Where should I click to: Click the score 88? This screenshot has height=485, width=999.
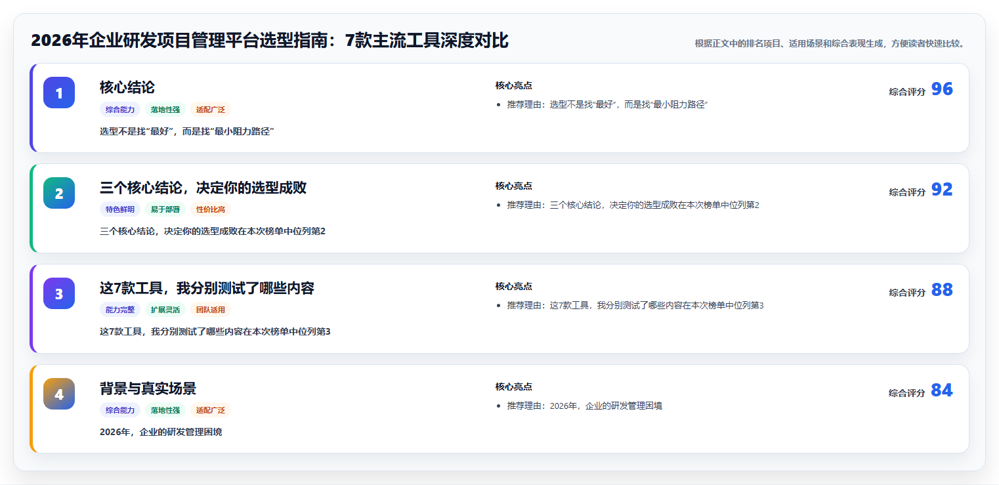click(x=942, y=290)
